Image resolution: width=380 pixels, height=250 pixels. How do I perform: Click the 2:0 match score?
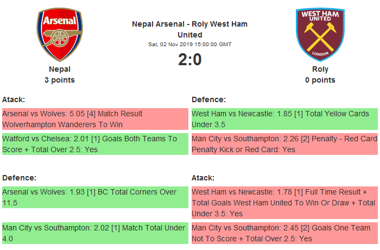[189, 60]
